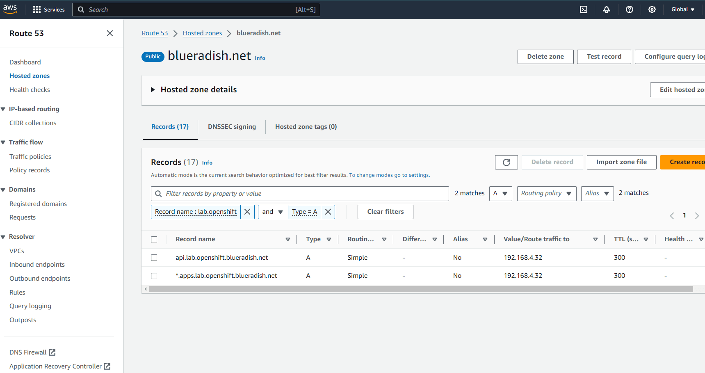Open Registered domains in the sidebar
The height and width of the screenshot is (373, 705).
[x=38, y=204]
